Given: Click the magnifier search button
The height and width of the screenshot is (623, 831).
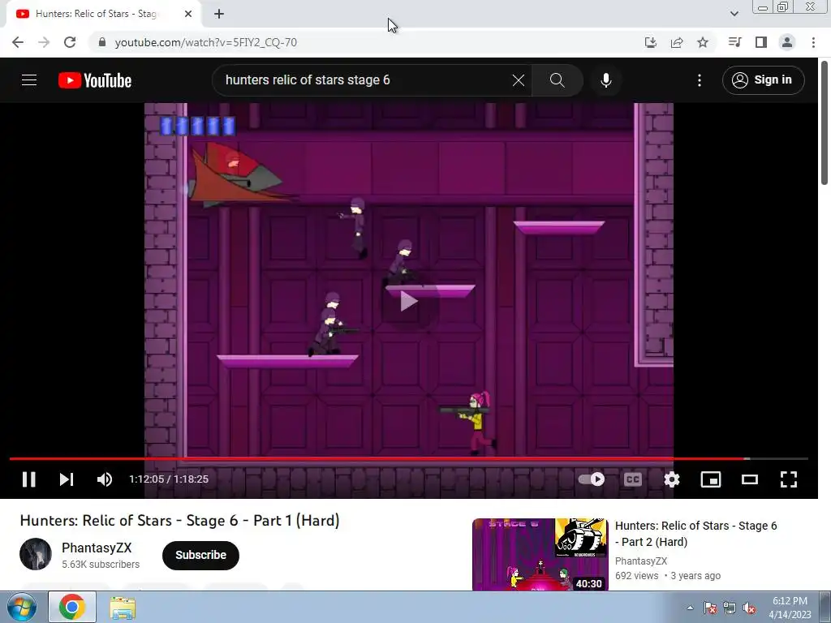Looking at the screenshot, I should pos(557,80).
